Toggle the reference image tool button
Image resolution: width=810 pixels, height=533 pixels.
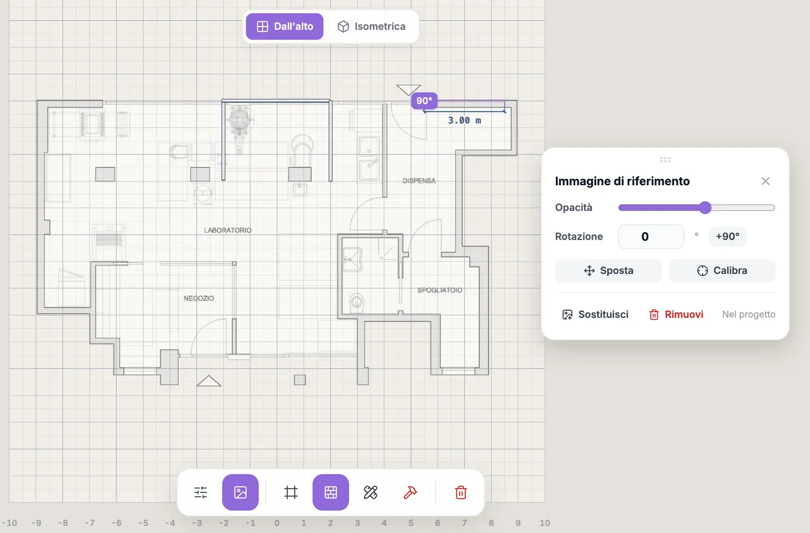click(x=240, y=492)
